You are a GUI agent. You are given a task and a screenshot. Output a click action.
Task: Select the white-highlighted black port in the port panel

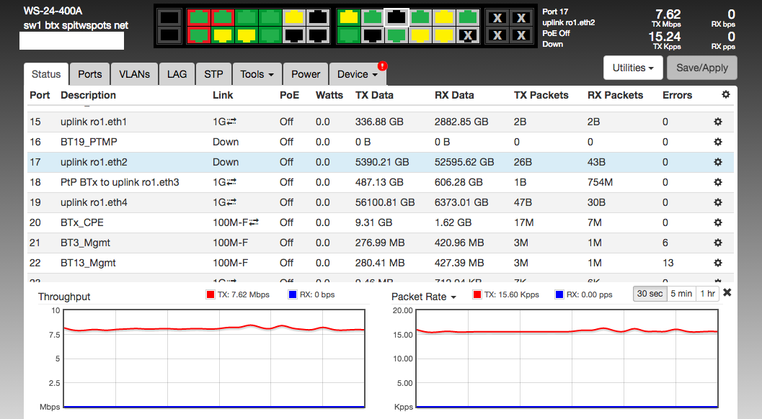[x=396, y=18]
